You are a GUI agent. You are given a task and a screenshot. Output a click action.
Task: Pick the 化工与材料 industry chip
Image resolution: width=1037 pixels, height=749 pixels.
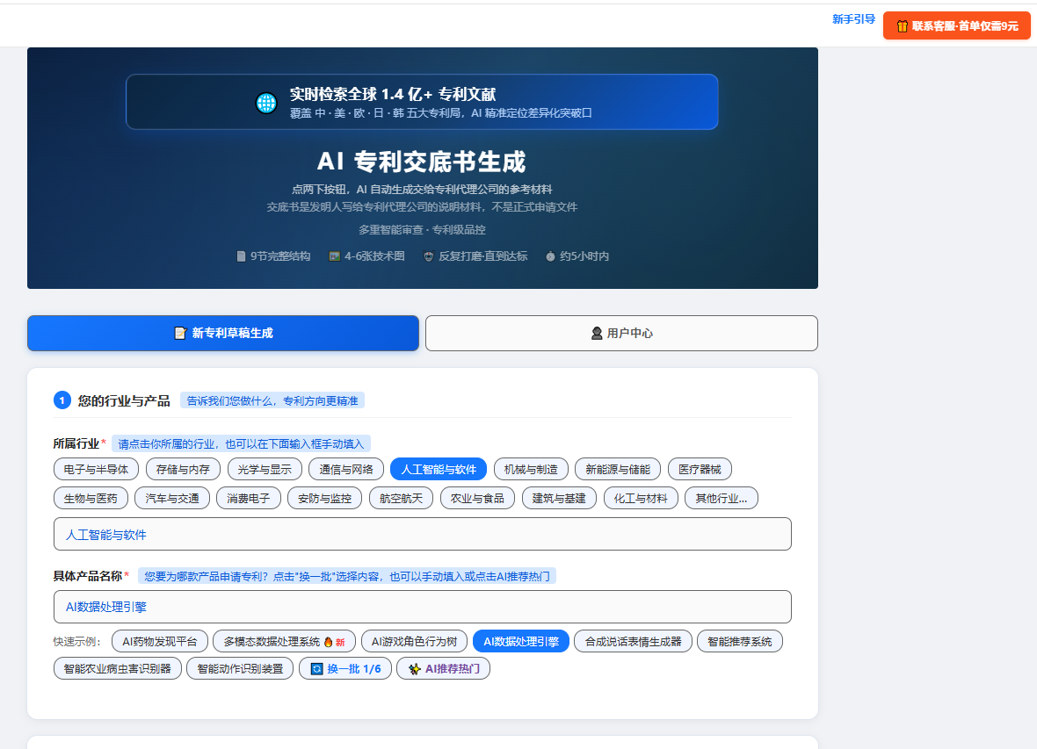[641, 499]
